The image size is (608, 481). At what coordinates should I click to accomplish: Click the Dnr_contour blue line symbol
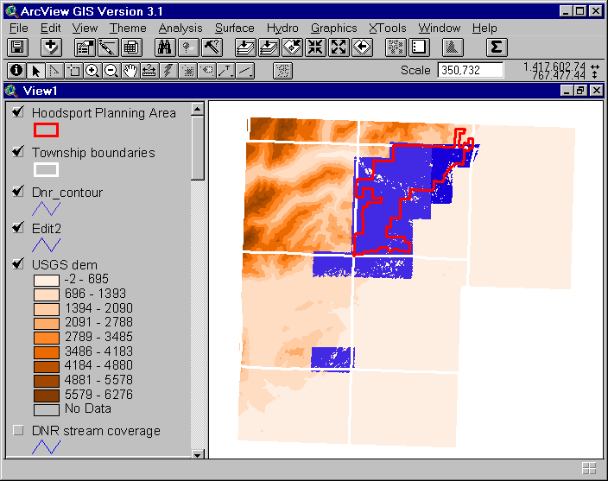46,209
